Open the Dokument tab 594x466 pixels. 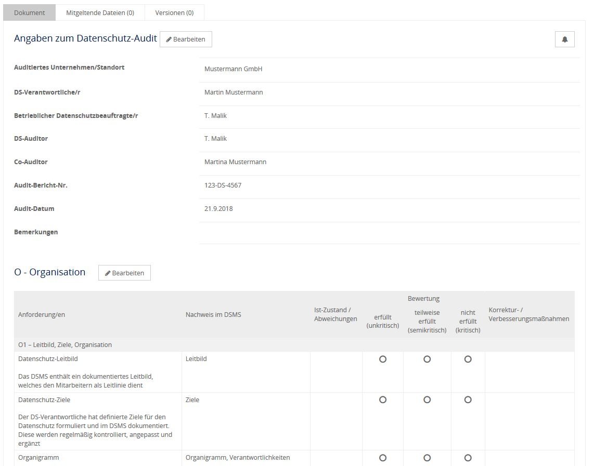(x=30, y=12)
